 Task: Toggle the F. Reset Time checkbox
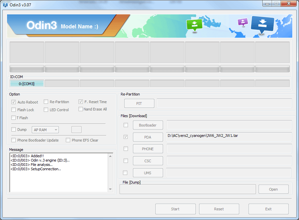(x=81, y=102)
